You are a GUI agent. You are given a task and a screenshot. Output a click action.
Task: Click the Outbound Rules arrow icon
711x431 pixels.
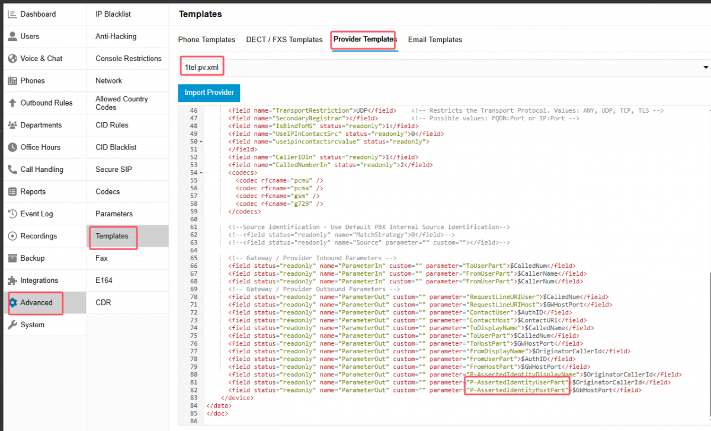tap(12, 103)
